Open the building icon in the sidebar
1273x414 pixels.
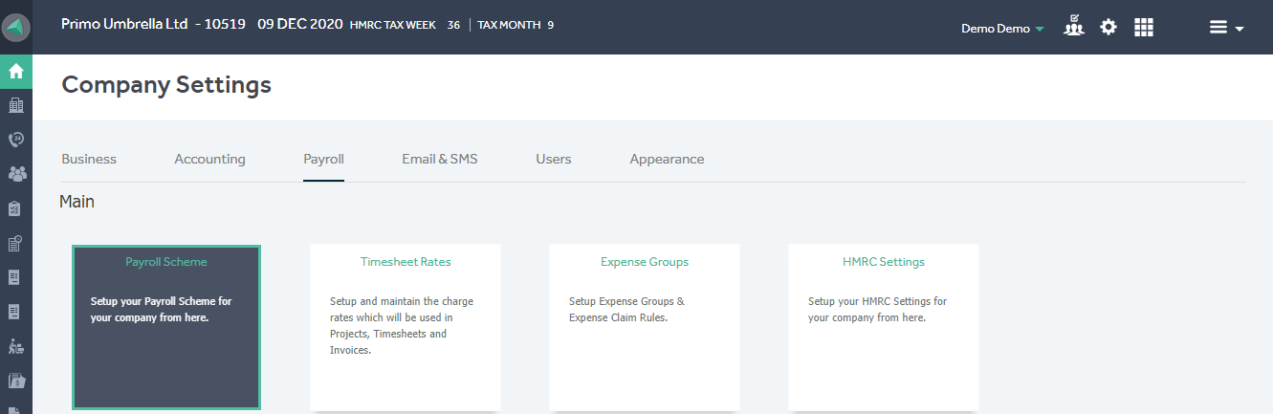pyautogui.click(x=16, y=105)
